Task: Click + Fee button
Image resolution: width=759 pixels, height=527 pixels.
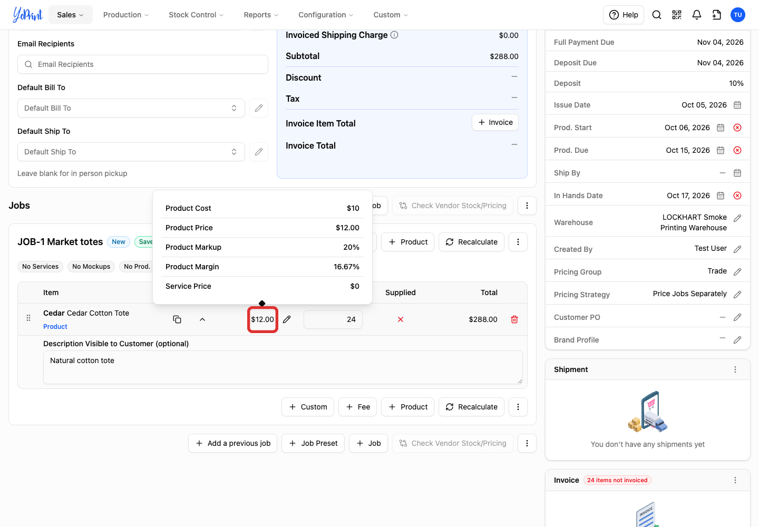Action: (x=357, y=407)
